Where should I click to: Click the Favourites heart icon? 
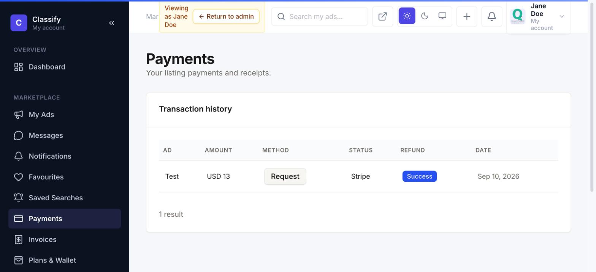tap(18, 177)
